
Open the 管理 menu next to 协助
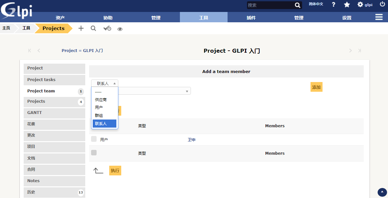coord(156,18)
